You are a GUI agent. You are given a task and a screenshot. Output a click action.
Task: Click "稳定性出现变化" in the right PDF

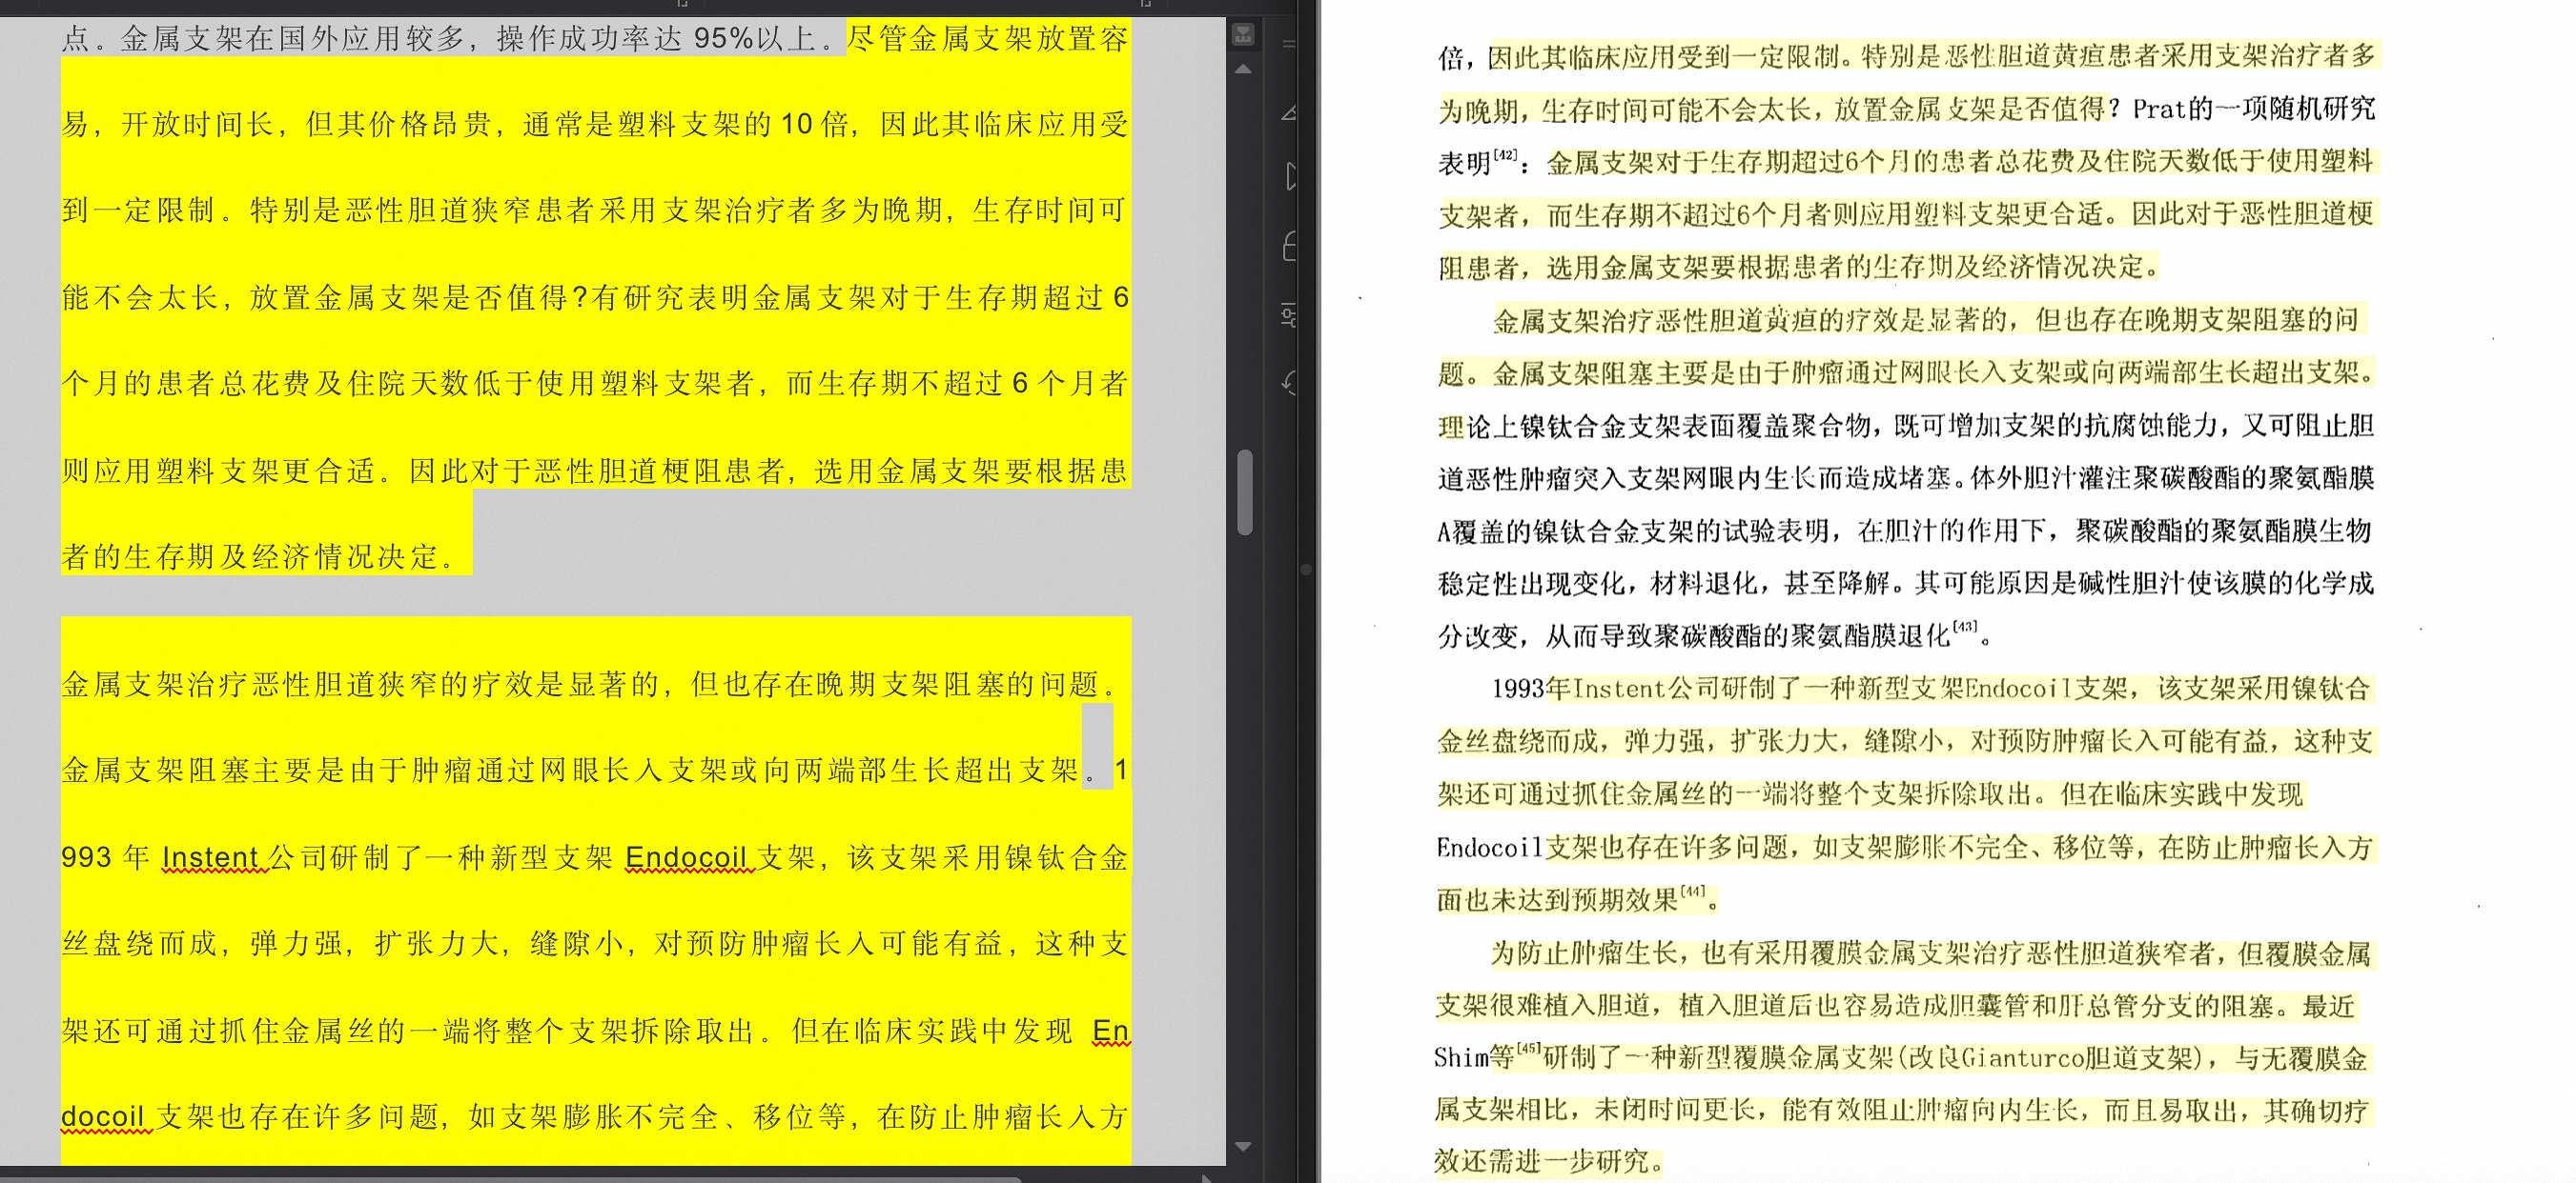[1531, 584]
